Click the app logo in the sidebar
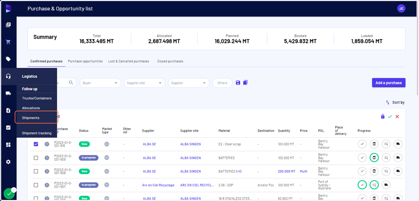Image resolution: width=419 pixels, height=201 pixels. (x=8, y=8)
